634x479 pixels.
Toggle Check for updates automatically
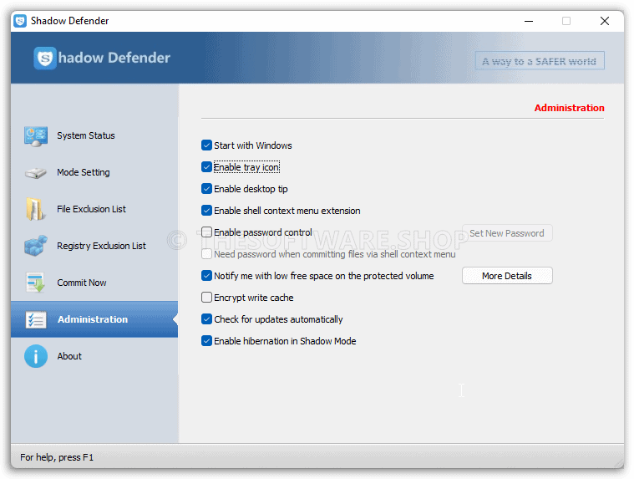pos(206,319)
